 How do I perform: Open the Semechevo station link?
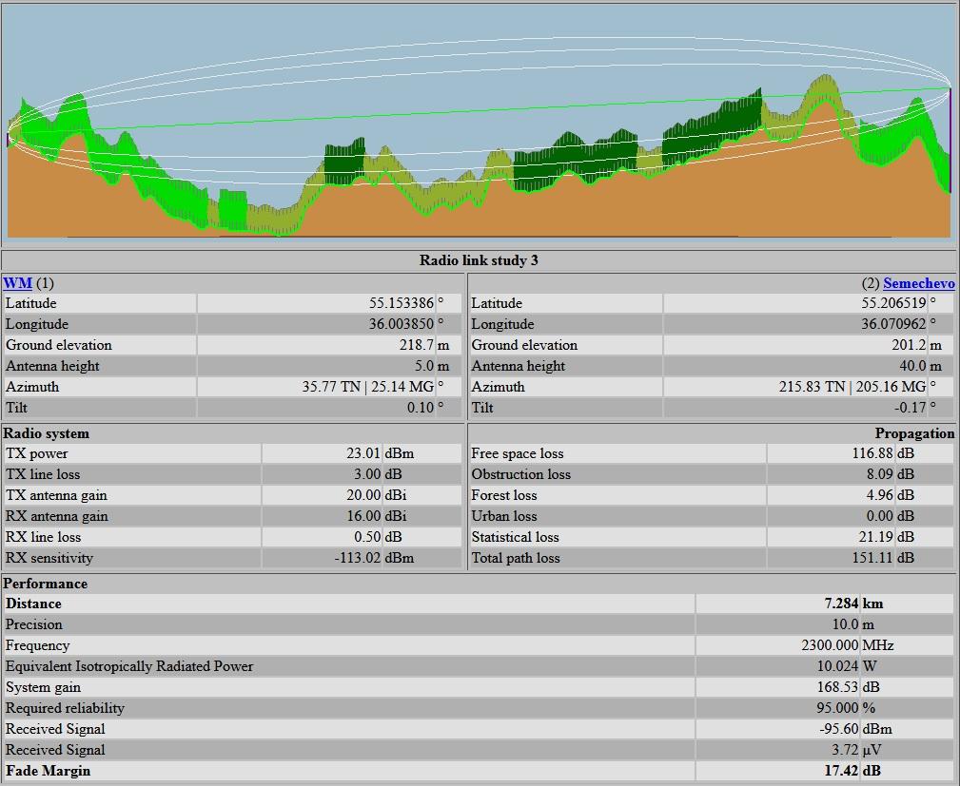pyautogui.click(x=918, y=283)
